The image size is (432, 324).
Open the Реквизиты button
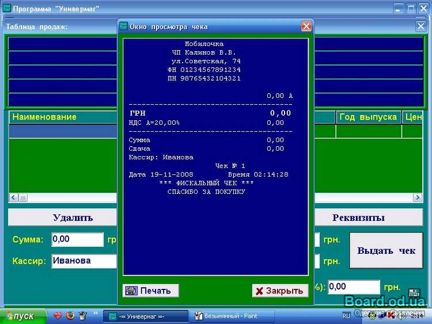click(358, 218)
